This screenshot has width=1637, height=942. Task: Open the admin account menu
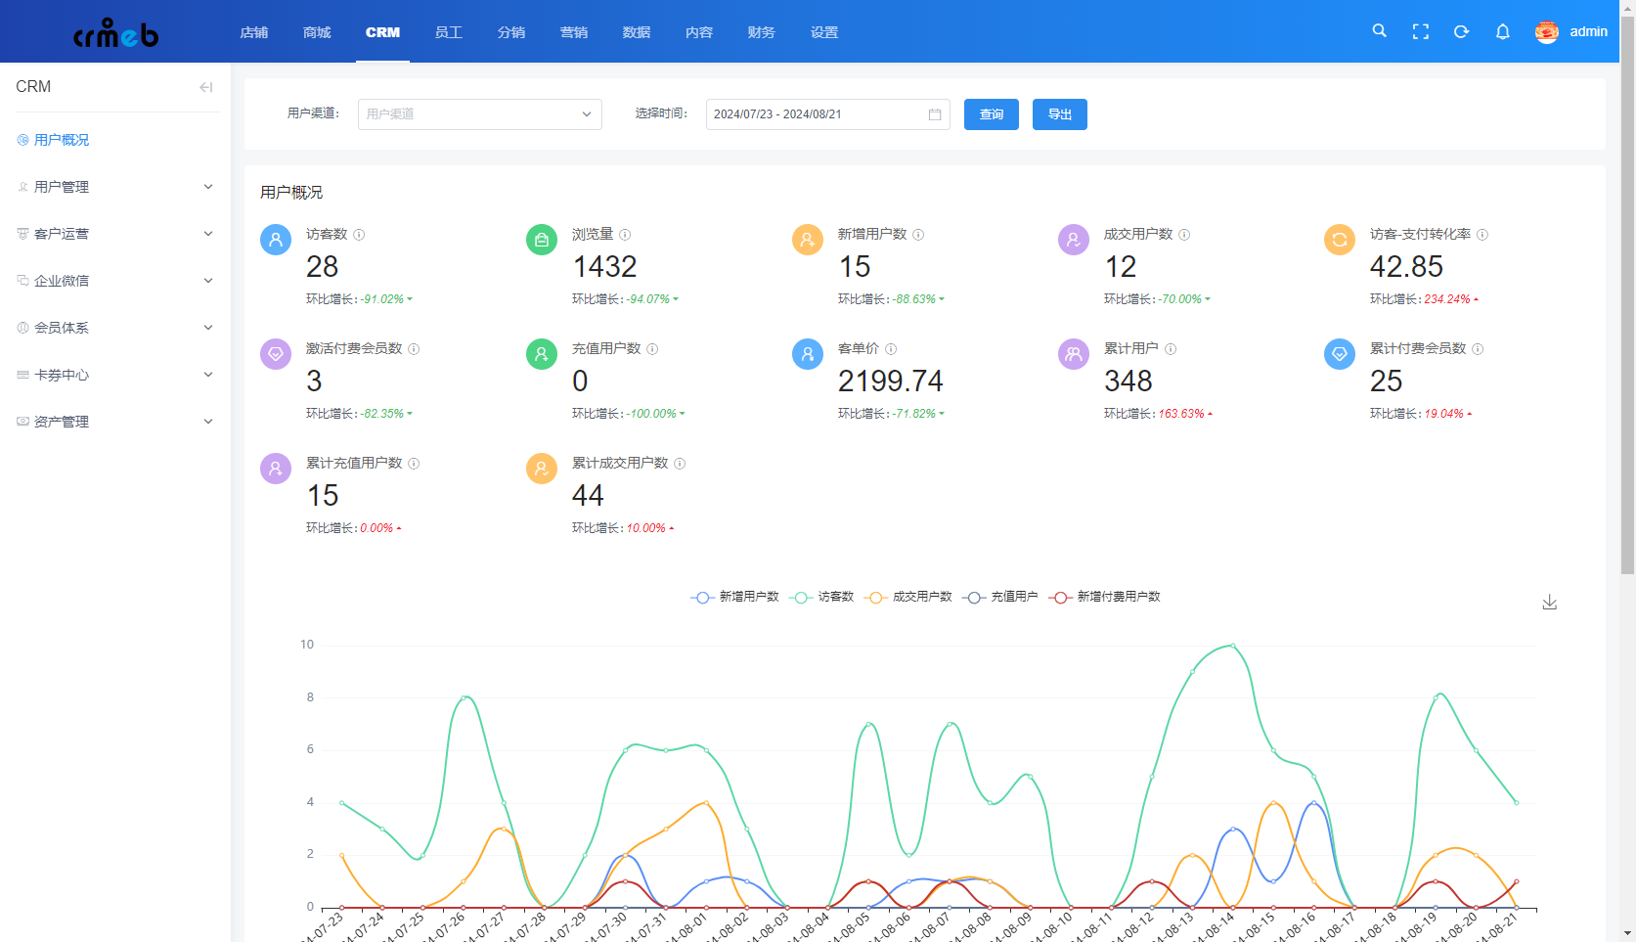click(1588, 32)
